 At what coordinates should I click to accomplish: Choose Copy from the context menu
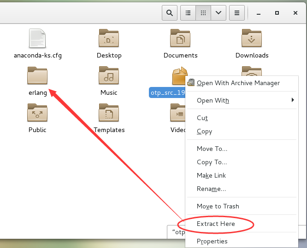242,131
